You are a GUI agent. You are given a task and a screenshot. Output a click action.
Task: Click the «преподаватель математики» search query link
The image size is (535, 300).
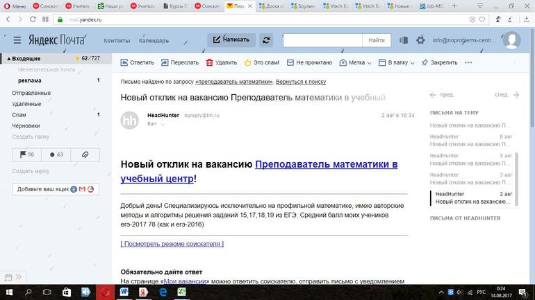coord(234,82)
